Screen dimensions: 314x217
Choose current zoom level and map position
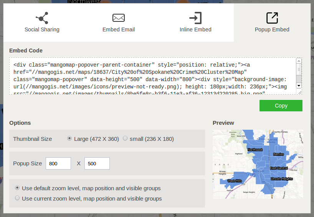point(17,198)
